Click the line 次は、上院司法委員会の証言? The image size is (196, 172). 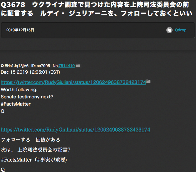click(36, 150)
